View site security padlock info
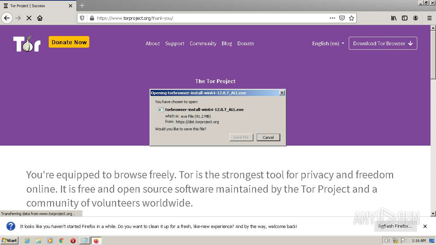The width and height of the screenshot is (436, 245). coord(91,18)
